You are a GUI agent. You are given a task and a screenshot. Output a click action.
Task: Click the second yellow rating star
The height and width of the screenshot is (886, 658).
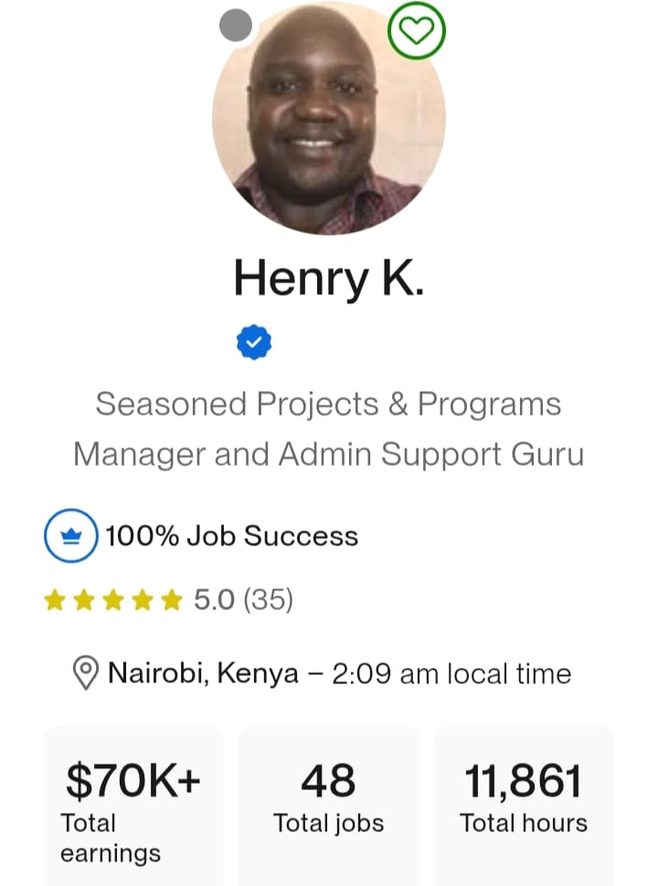pyautogui.click(x=84, y=600)
